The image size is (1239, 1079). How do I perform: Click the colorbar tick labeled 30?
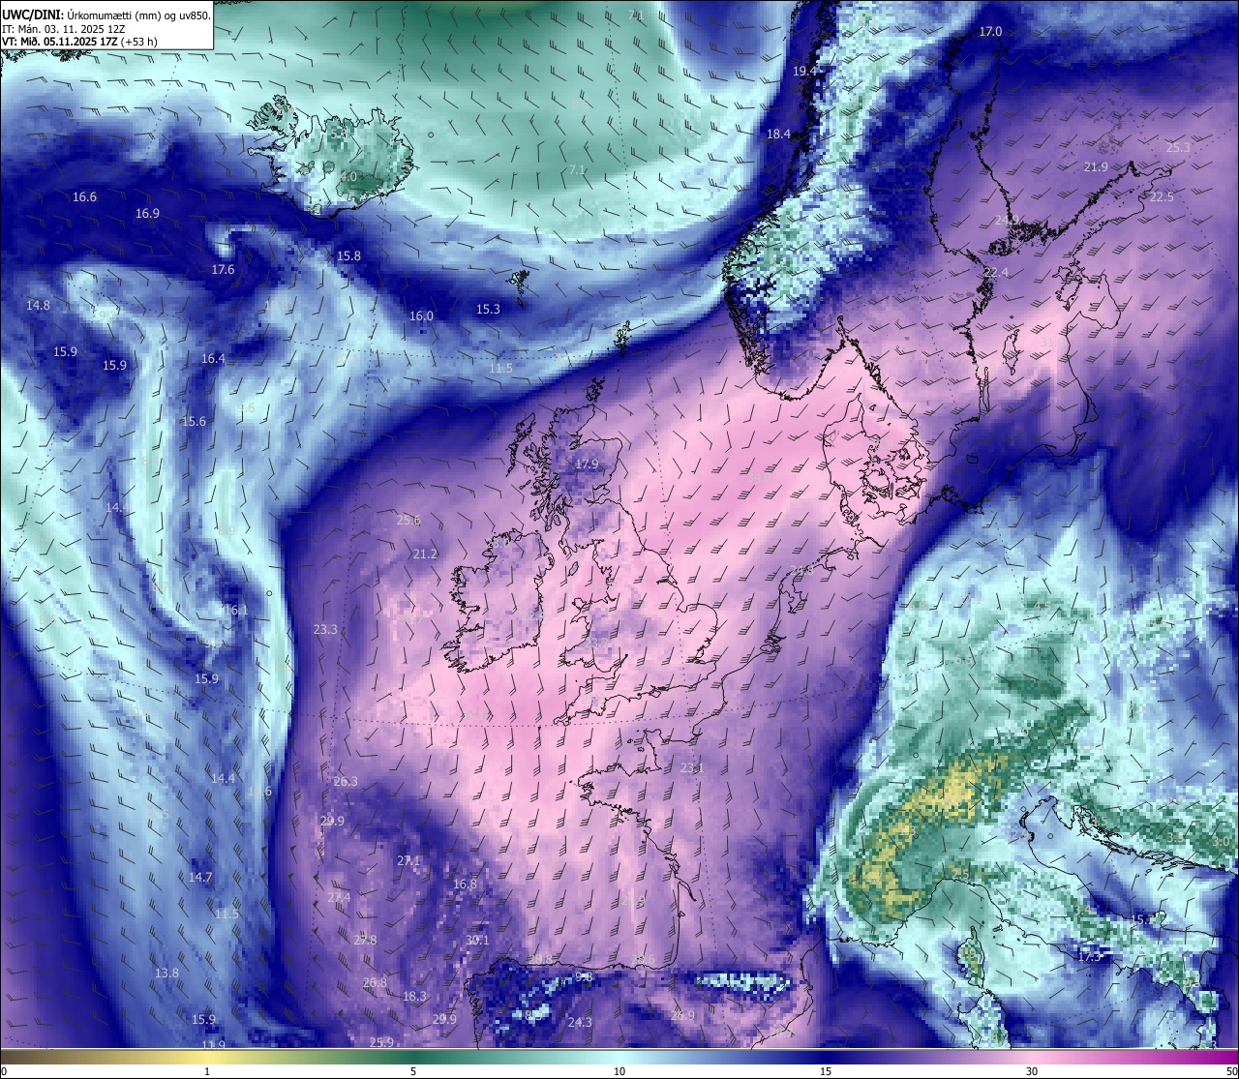point(1032,1071)
